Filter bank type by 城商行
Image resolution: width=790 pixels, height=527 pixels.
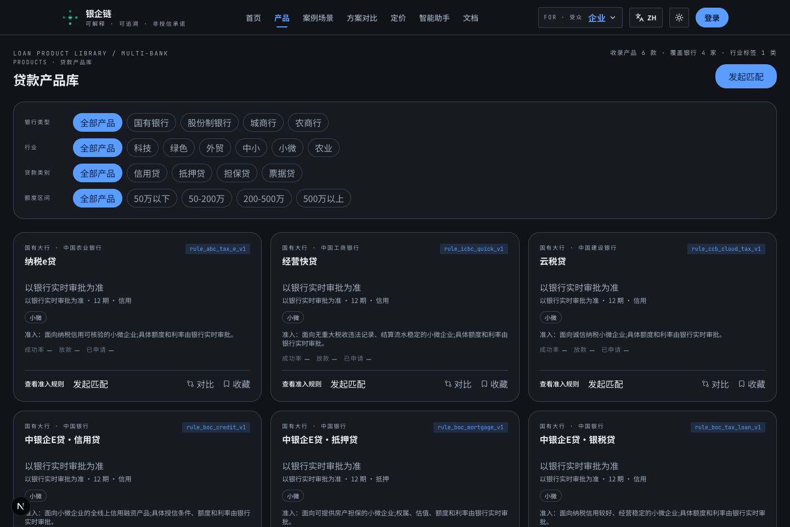(x=263, y=123)
